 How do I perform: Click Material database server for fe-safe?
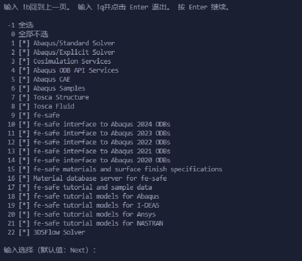click(x=100, y=178)
